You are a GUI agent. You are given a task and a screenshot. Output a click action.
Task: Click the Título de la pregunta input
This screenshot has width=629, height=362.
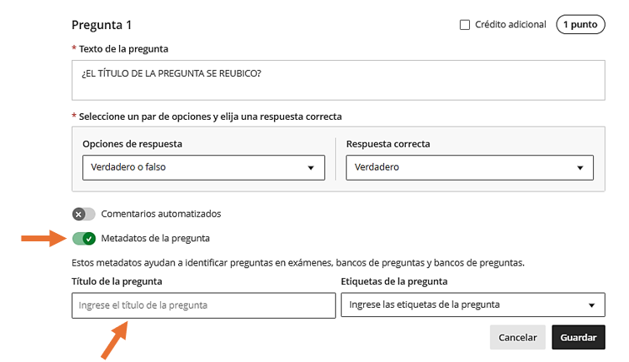tap(202, 305)
